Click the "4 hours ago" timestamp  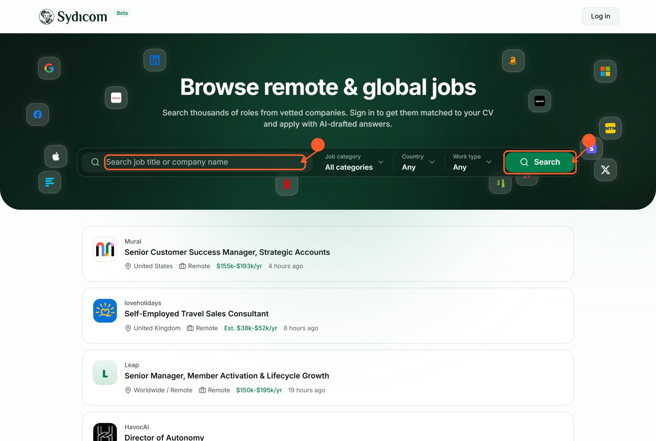[285, 266]
